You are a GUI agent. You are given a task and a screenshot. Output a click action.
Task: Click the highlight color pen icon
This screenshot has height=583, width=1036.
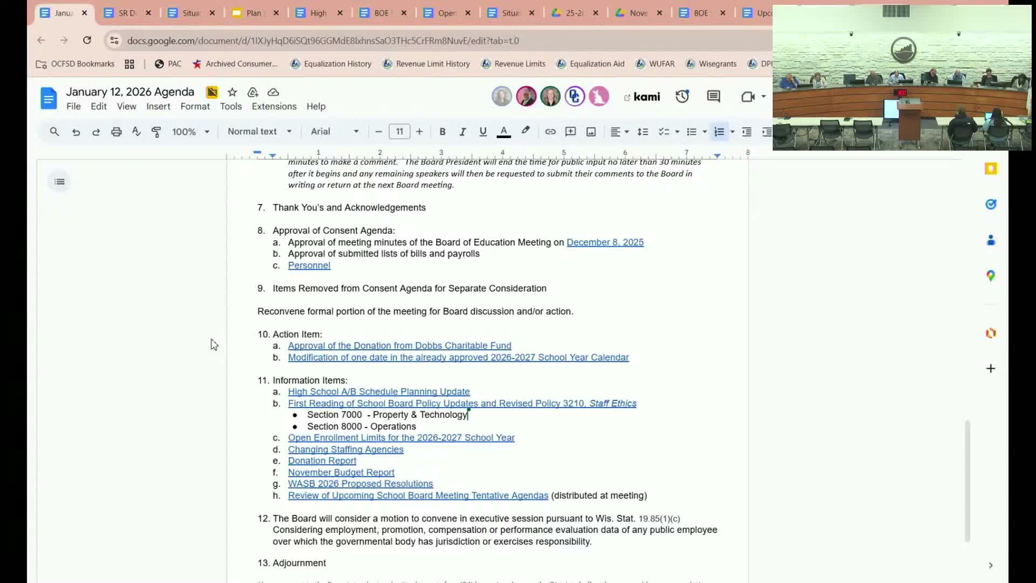pos(525,131)
